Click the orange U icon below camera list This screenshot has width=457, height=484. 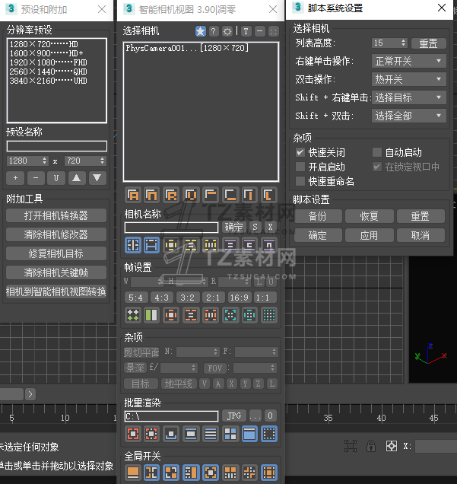point(191,195)
